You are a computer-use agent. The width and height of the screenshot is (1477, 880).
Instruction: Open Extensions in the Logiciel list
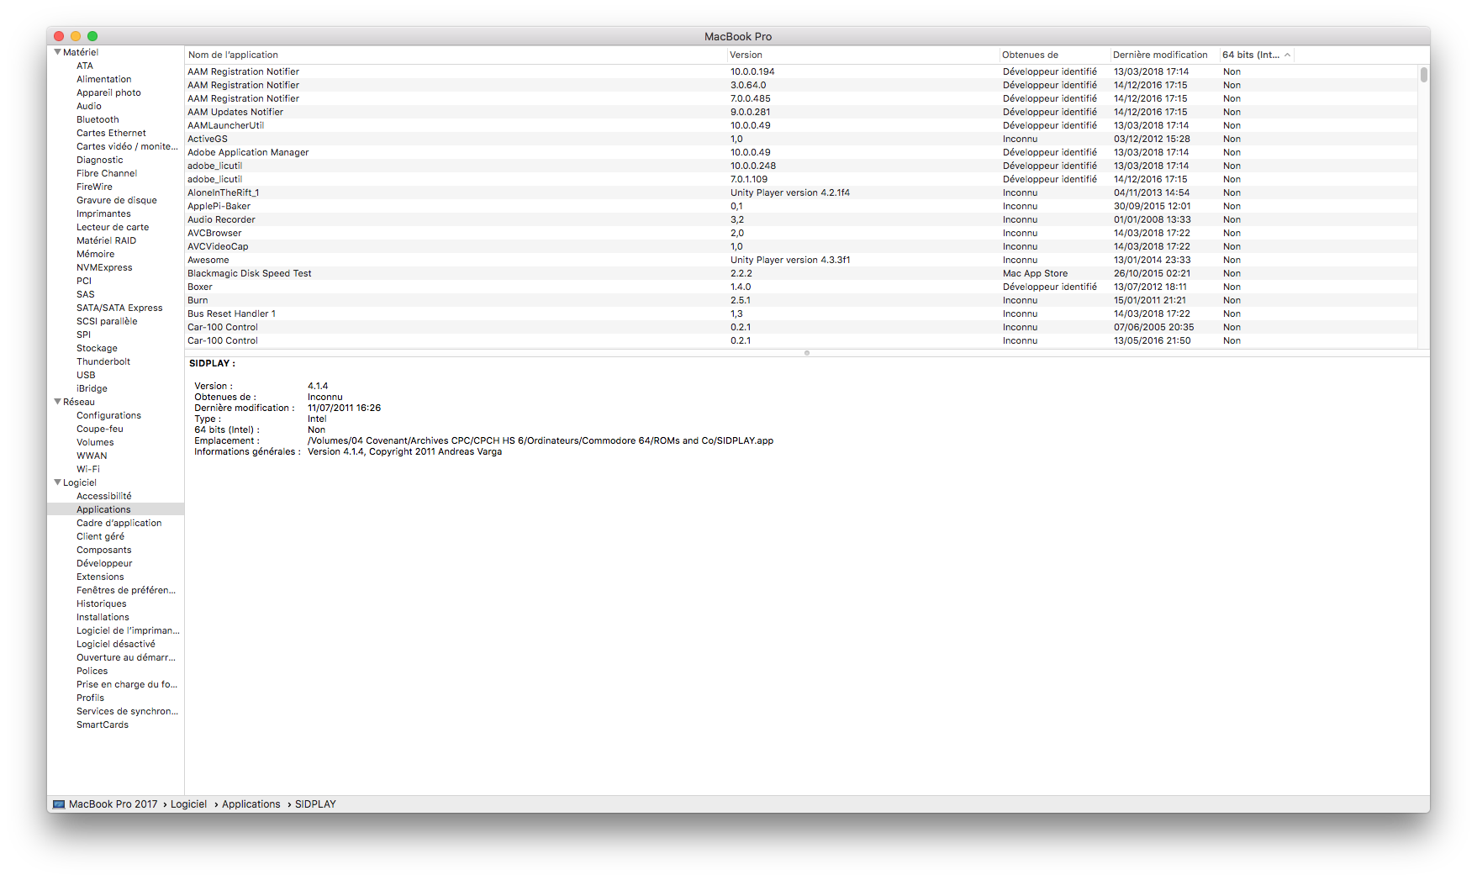click(x=100, y=577)
